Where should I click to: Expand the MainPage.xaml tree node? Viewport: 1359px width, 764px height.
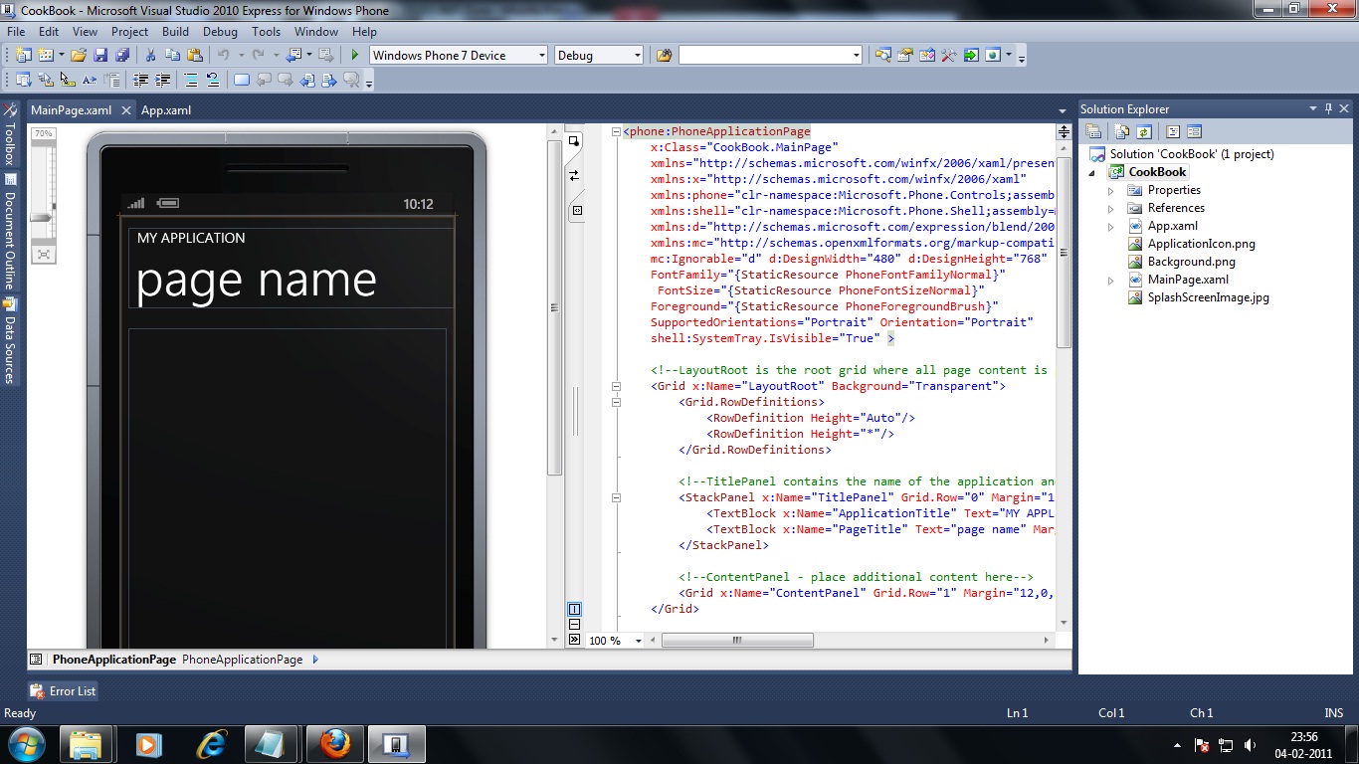1111,280
